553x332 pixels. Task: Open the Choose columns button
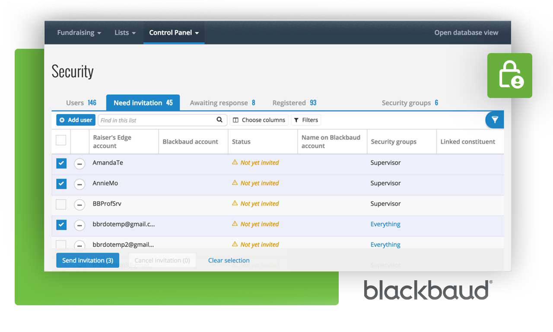259,120
